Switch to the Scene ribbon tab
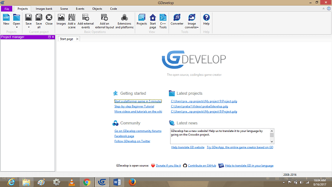 (x=64, y=9)
